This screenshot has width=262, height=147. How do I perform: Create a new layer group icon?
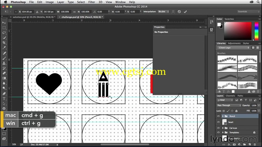244,144
